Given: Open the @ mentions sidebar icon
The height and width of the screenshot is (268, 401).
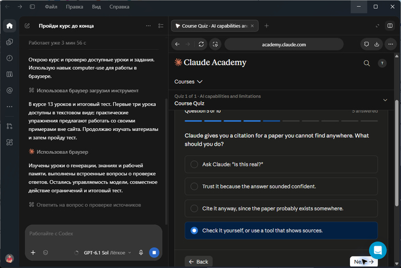Looking at the screenshot, I should [10, 91].
